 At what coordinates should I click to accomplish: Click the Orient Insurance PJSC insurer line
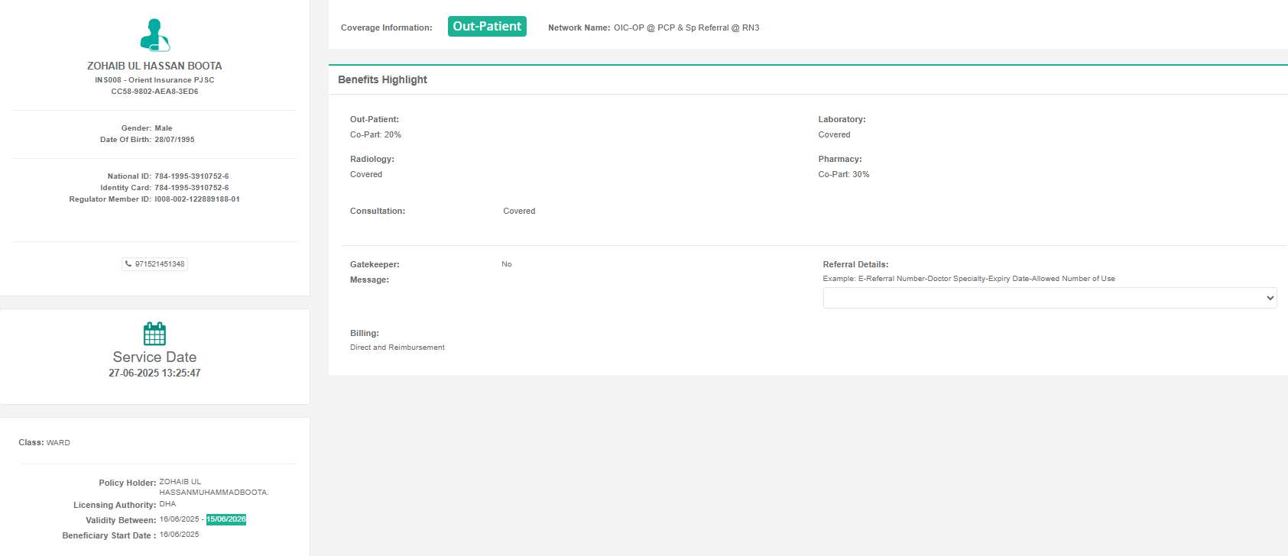click(154, 80)
